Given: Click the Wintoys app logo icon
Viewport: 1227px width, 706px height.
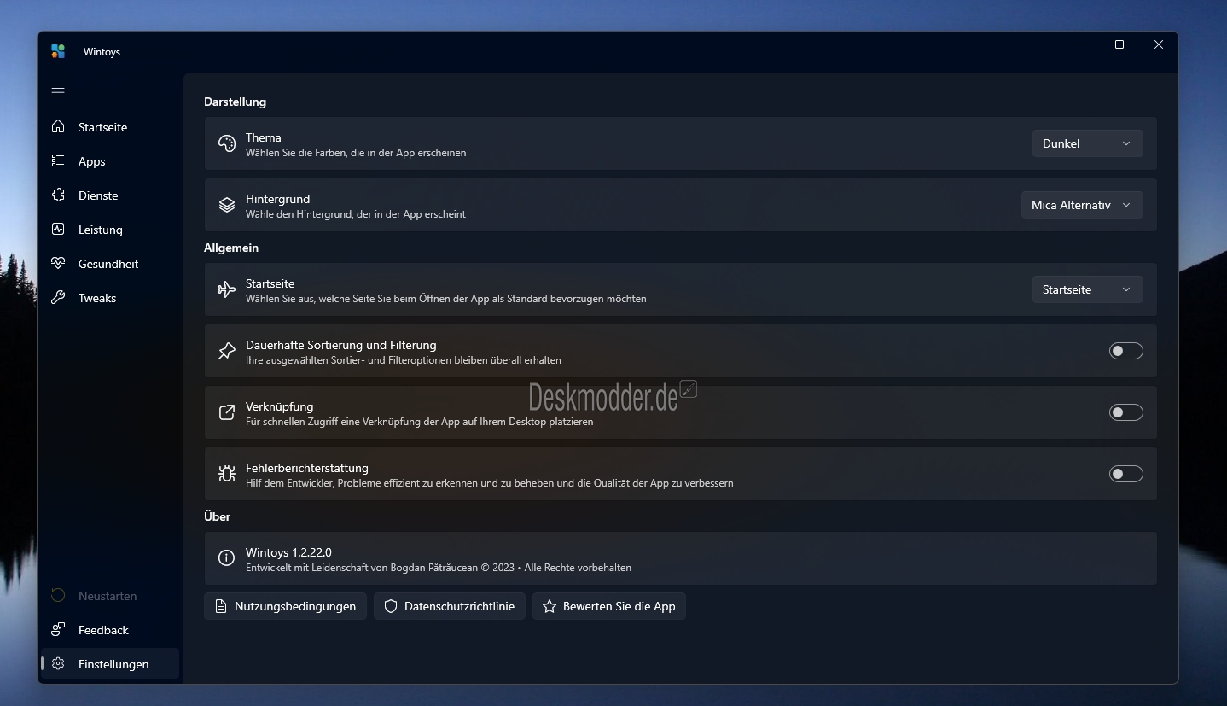Looking at the screenshot, I should coord(58,51).
